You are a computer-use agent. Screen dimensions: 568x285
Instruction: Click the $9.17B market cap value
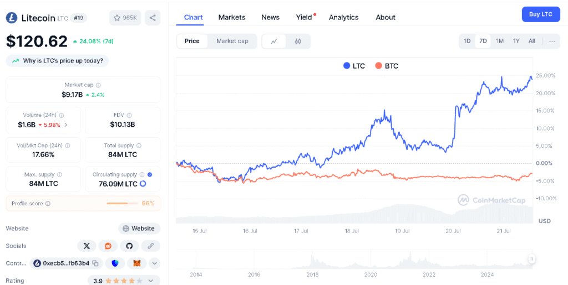point(72,95)
